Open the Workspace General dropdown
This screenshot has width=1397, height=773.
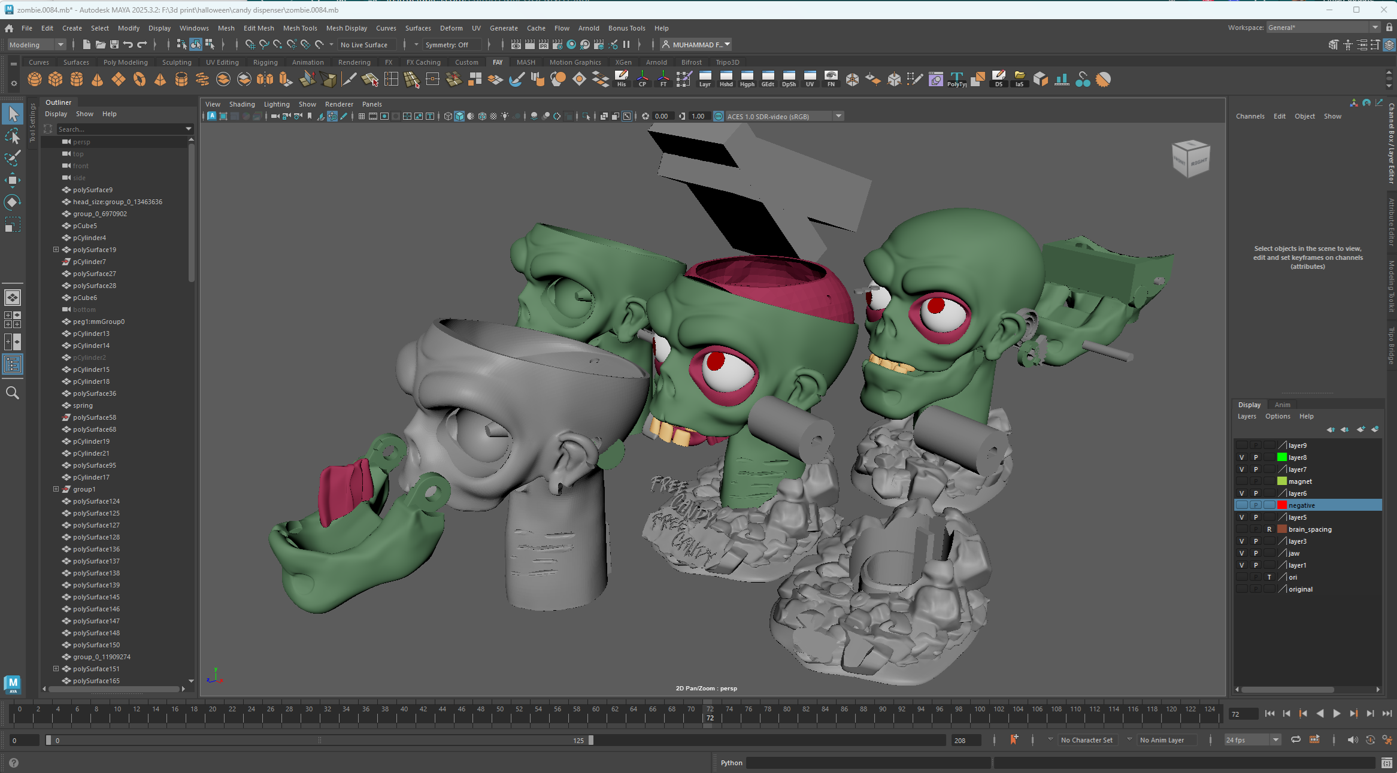coord(1323,28)
